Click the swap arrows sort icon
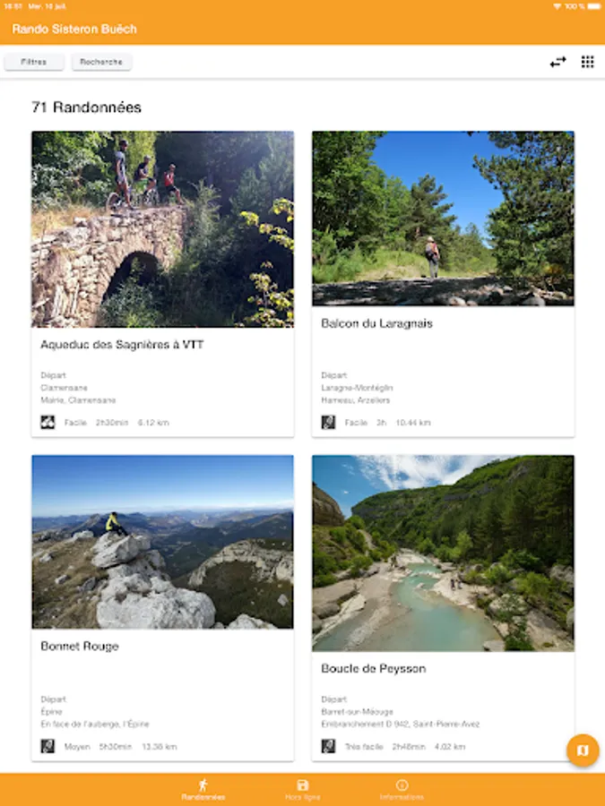Screen dimensions: 605x806 pos(557,62)
